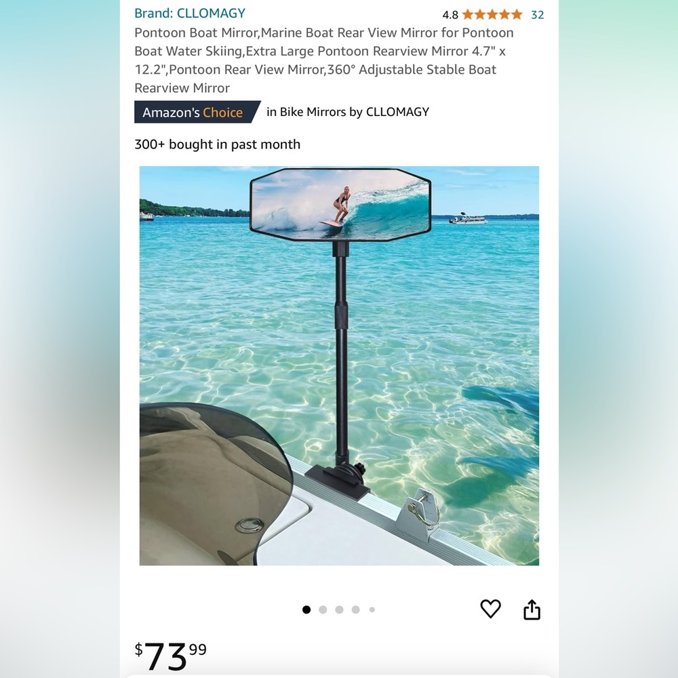Viewport: 678px width, 678px height.
Task: Tap the heart wishlist icon
Action: [490, 609]
